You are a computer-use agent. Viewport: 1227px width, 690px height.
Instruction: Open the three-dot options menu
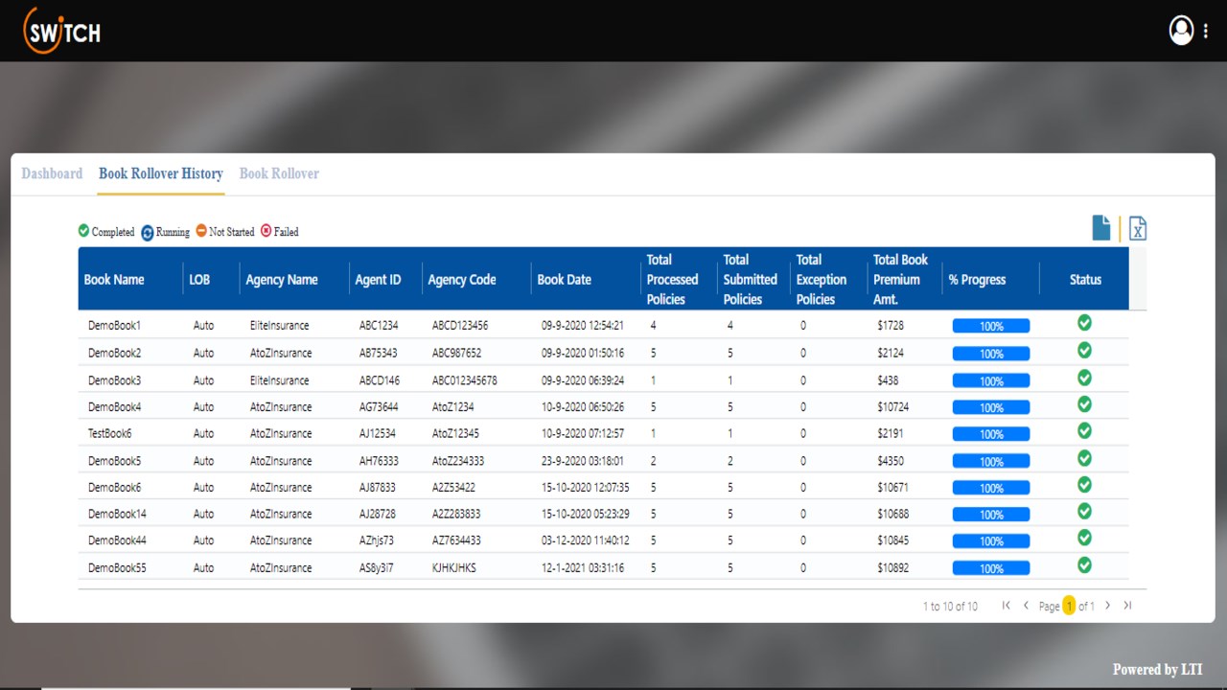pos(1205,31)
